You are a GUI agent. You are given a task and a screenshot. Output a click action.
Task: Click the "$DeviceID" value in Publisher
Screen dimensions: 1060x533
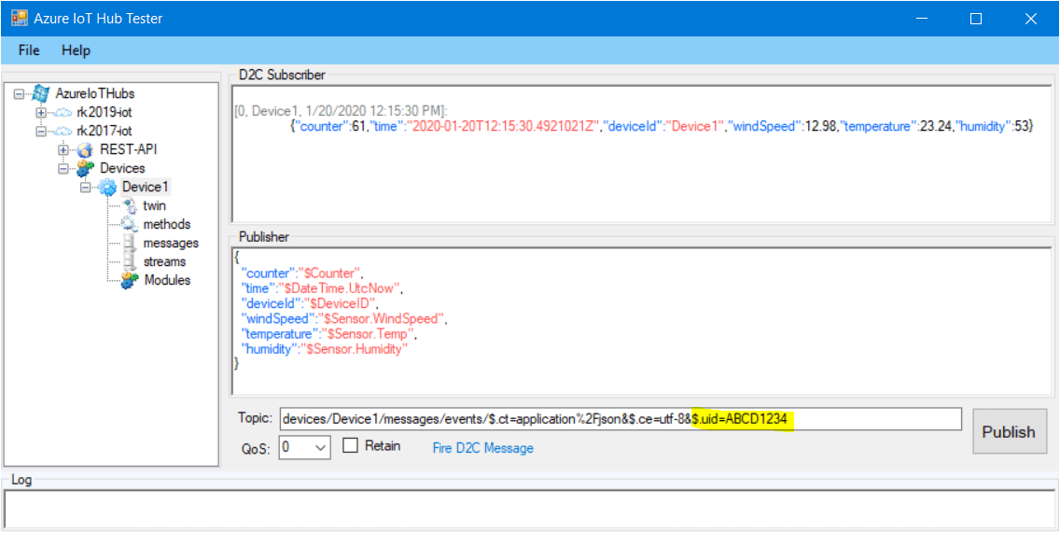click(341, 303)
